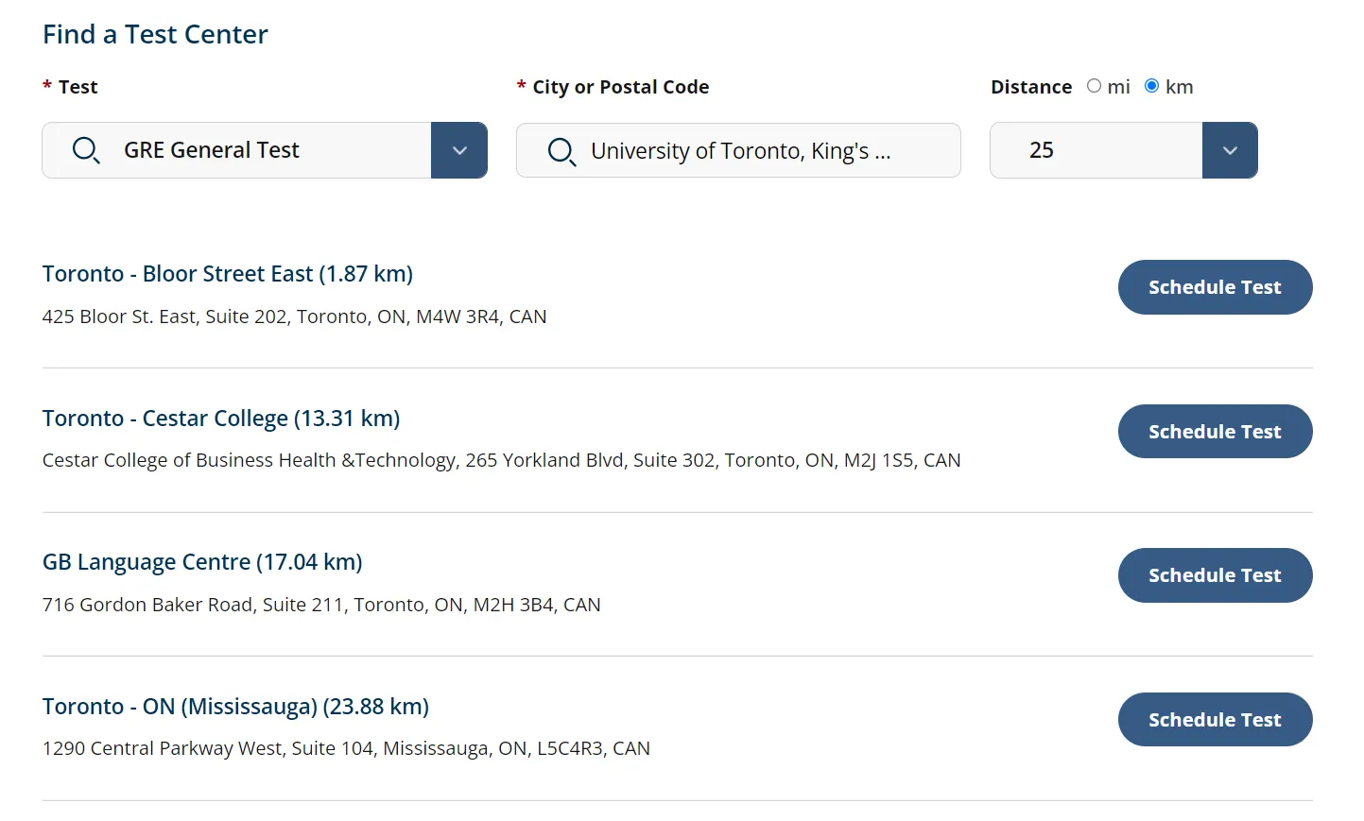Open Toronto - Cestar College link

[221, 419]
